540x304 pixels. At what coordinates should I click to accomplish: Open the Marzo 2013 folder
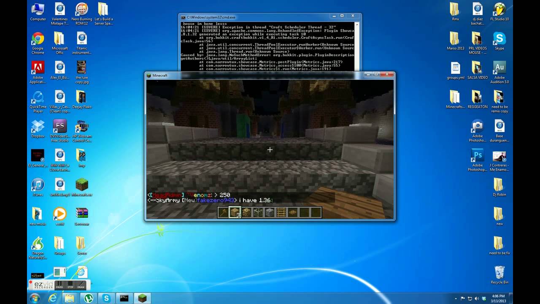[456, 41]
